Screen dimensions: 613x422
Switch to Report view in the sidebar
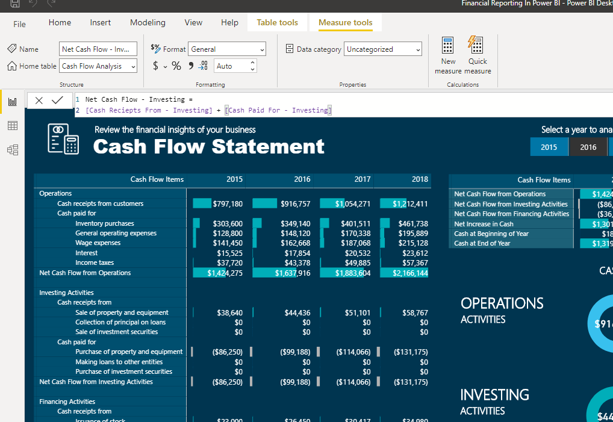tap(13, 102)
